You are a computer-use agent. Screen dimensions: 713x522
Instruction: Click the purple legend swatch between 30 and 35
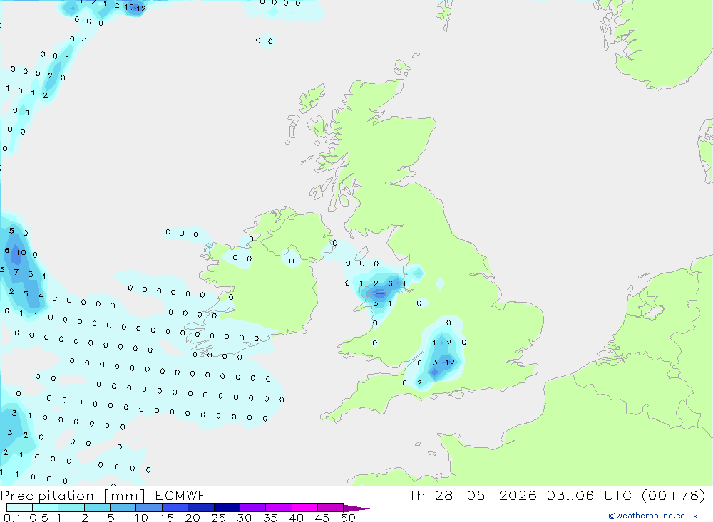pos(253,508)
